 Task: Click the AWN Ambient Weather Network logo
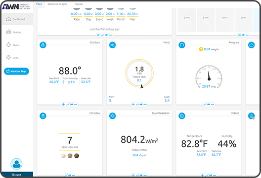[16, 6]
